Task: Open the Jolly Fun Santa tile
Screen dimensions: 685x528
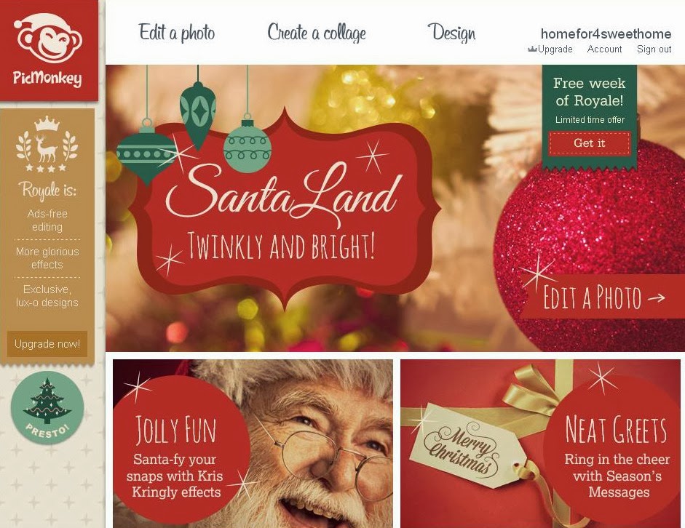Action: pos(253,444)
